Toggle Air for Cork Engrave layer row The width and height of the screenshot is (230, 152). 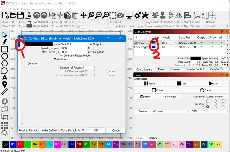pos(221,47)
